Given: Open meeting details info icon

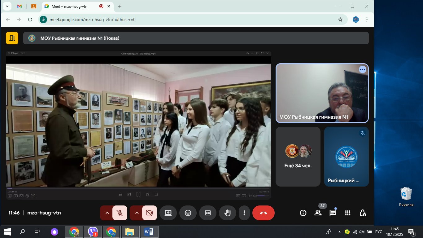Looking at the screenshot, I should 303,213.
